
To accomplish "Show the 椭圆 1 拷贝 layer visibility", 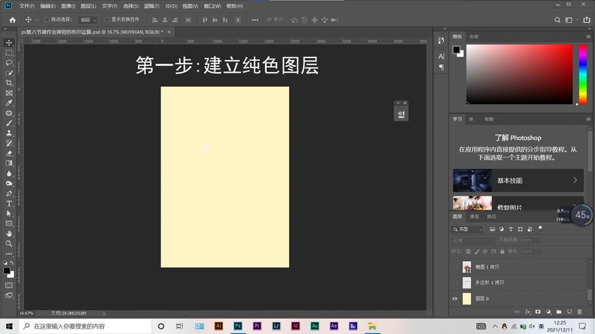I will [x=454, y=267].
